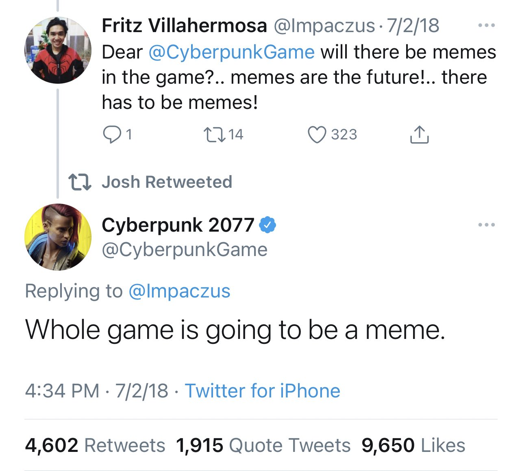Click the @Impaczus link in Replying to
522x471 pixels.
tap(179, 291)
